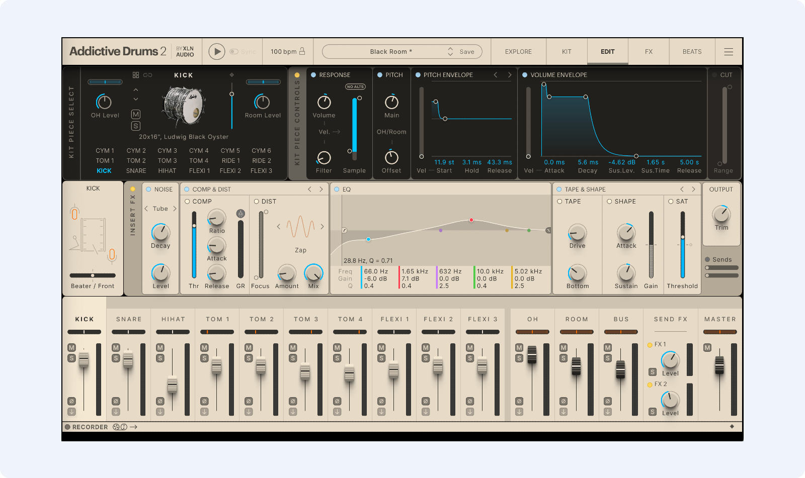Select HIHAT in kit piece list
Viewport: 805px width, 478px height.
(x=167, y=171)
